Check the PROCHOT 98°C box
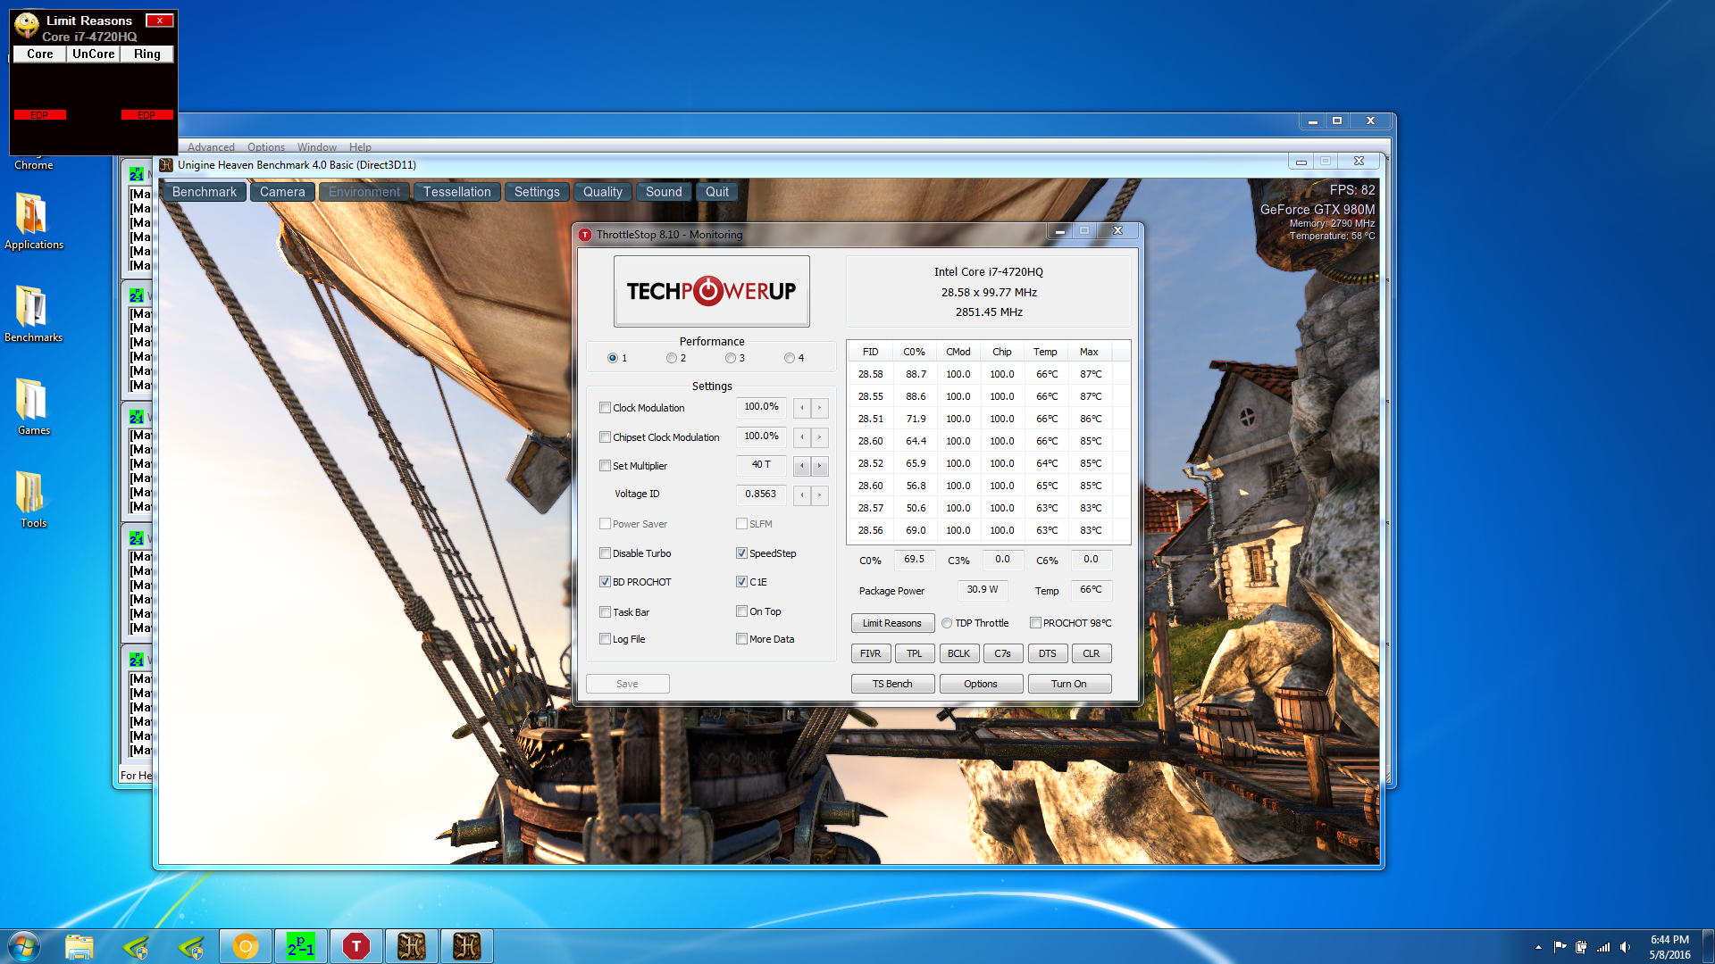1715x964 pixels. 1035,623
